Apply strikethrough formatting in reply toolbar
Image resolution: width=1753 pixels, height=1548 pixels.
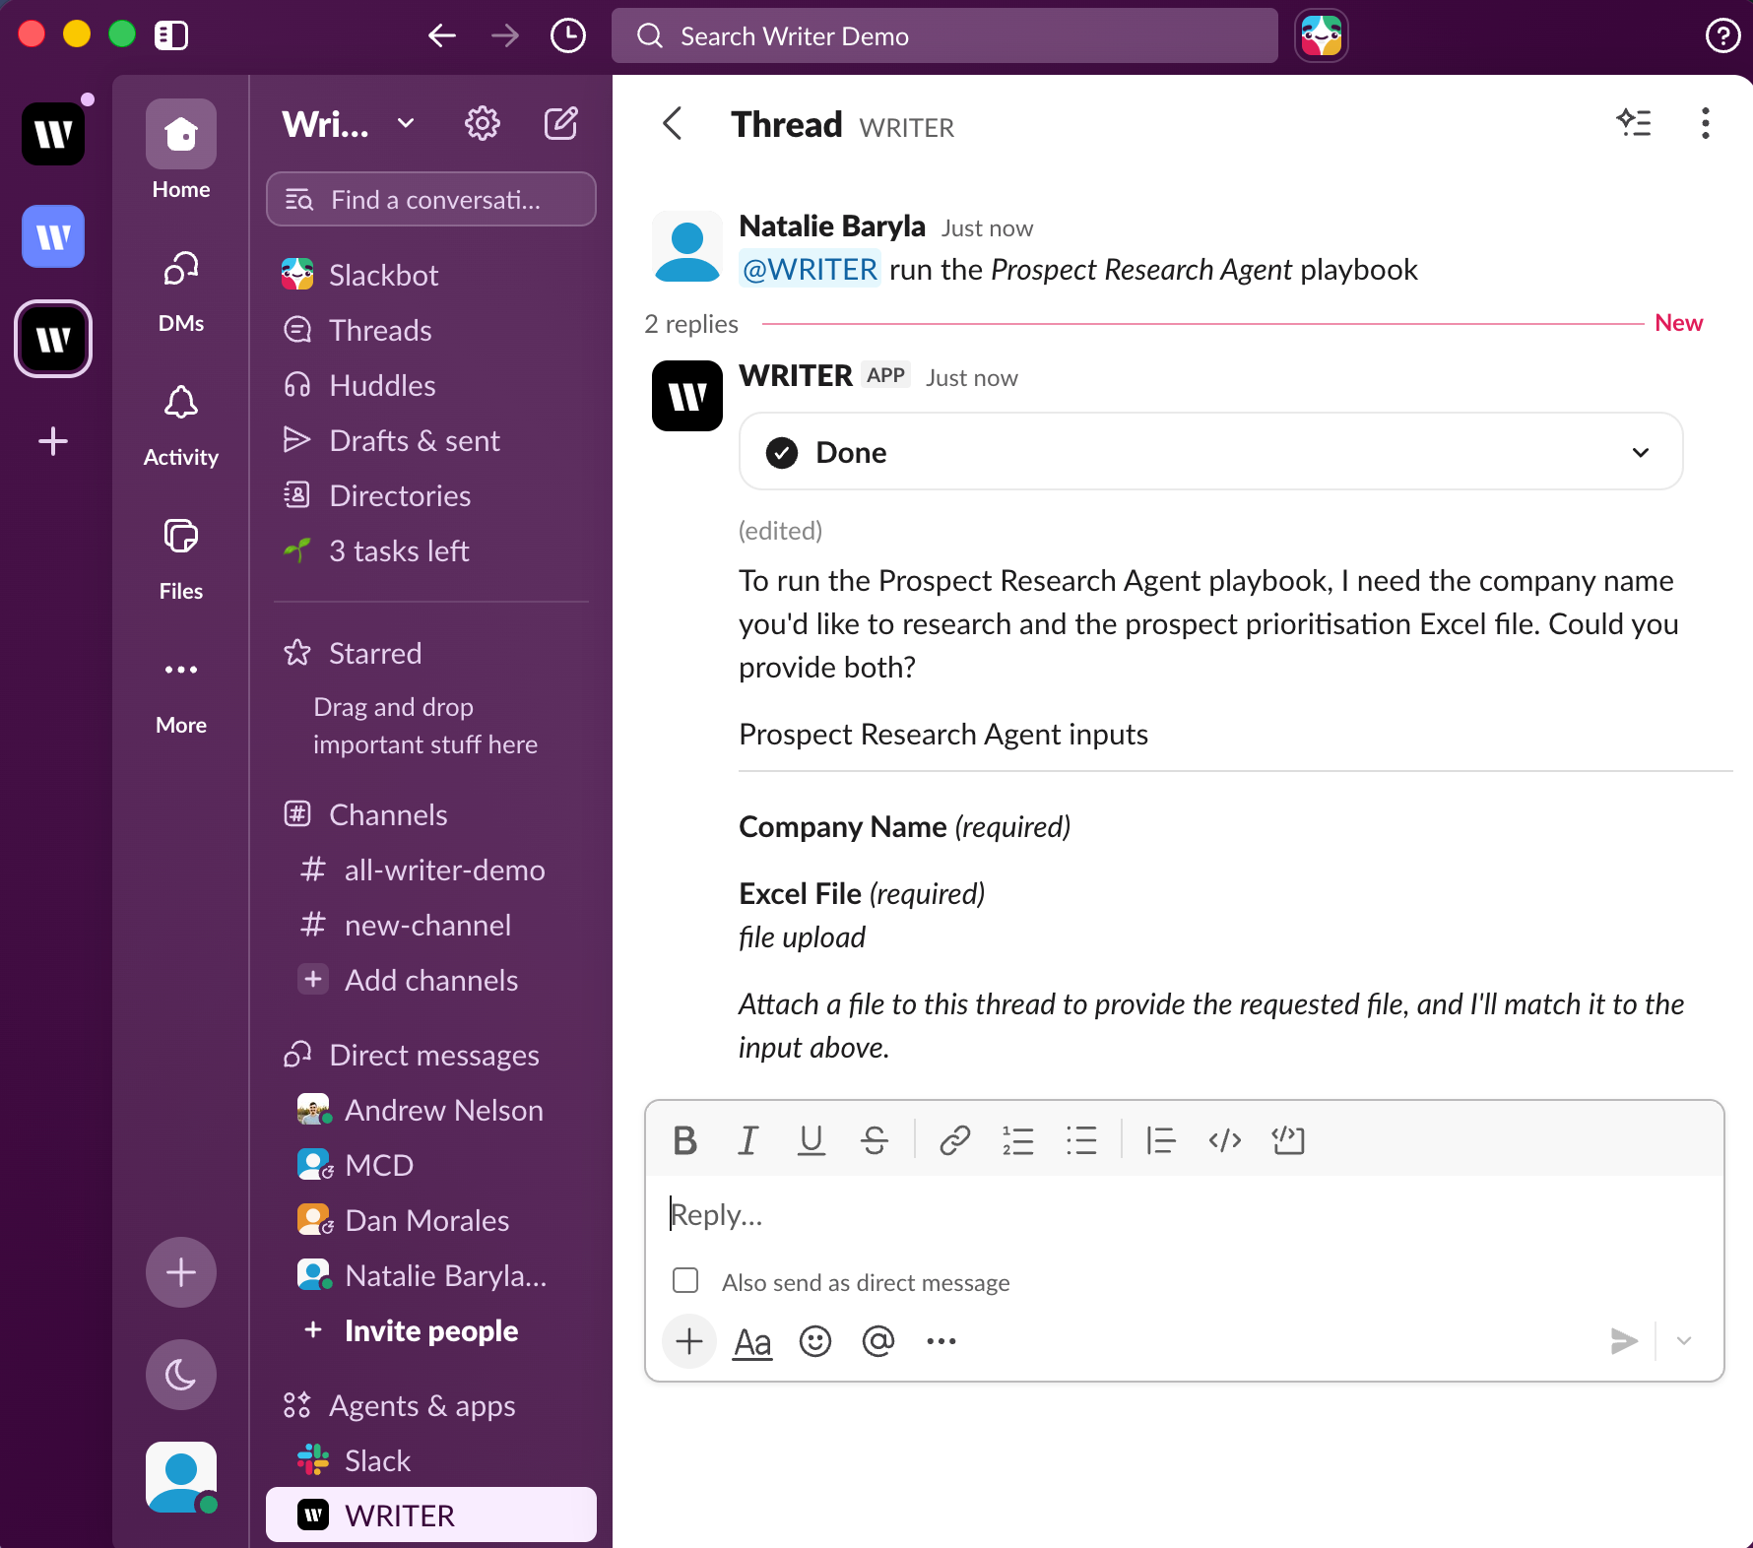click(x=875, y=1140)
